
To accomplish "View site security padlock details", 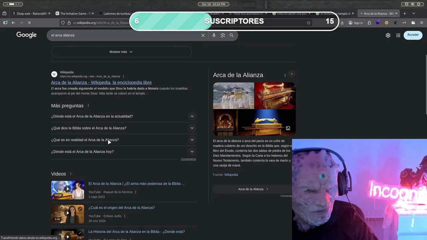I will 69,23.
